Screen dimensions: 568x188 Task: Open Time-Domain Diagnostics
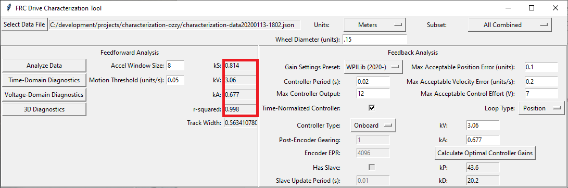coord(44,80)
